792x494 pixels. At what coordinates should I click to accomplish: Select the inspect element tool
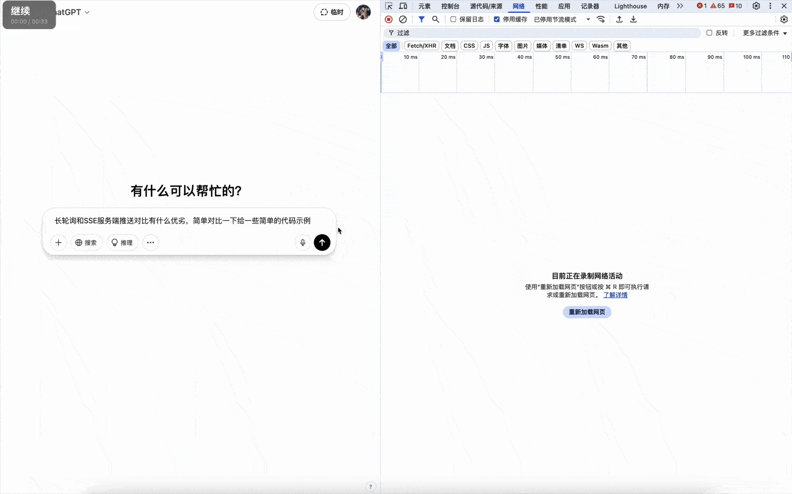click(388, 6)
